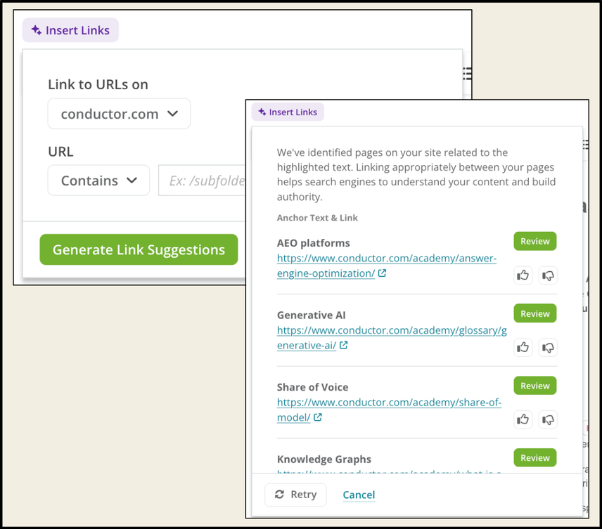Screen dimensions: 602x529
Task: Click Insert Links button in back panel
Action: click(x=70, y=30)
